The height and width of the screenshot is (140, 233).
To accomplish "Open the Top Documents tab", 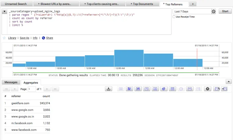I will click(143, 4).
